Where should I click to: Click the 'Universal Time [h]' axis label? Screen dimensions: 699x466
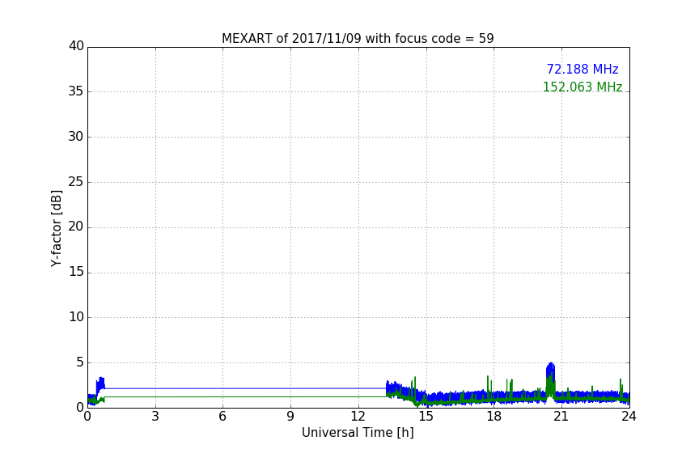358,433
